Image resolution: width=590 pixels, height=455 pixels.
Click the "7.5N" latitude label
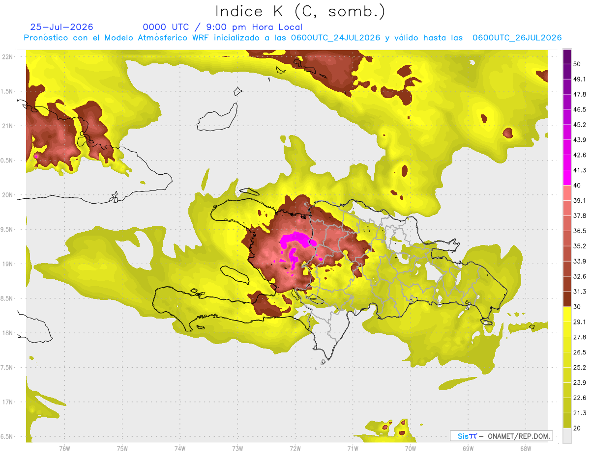[x=7, y=367]
